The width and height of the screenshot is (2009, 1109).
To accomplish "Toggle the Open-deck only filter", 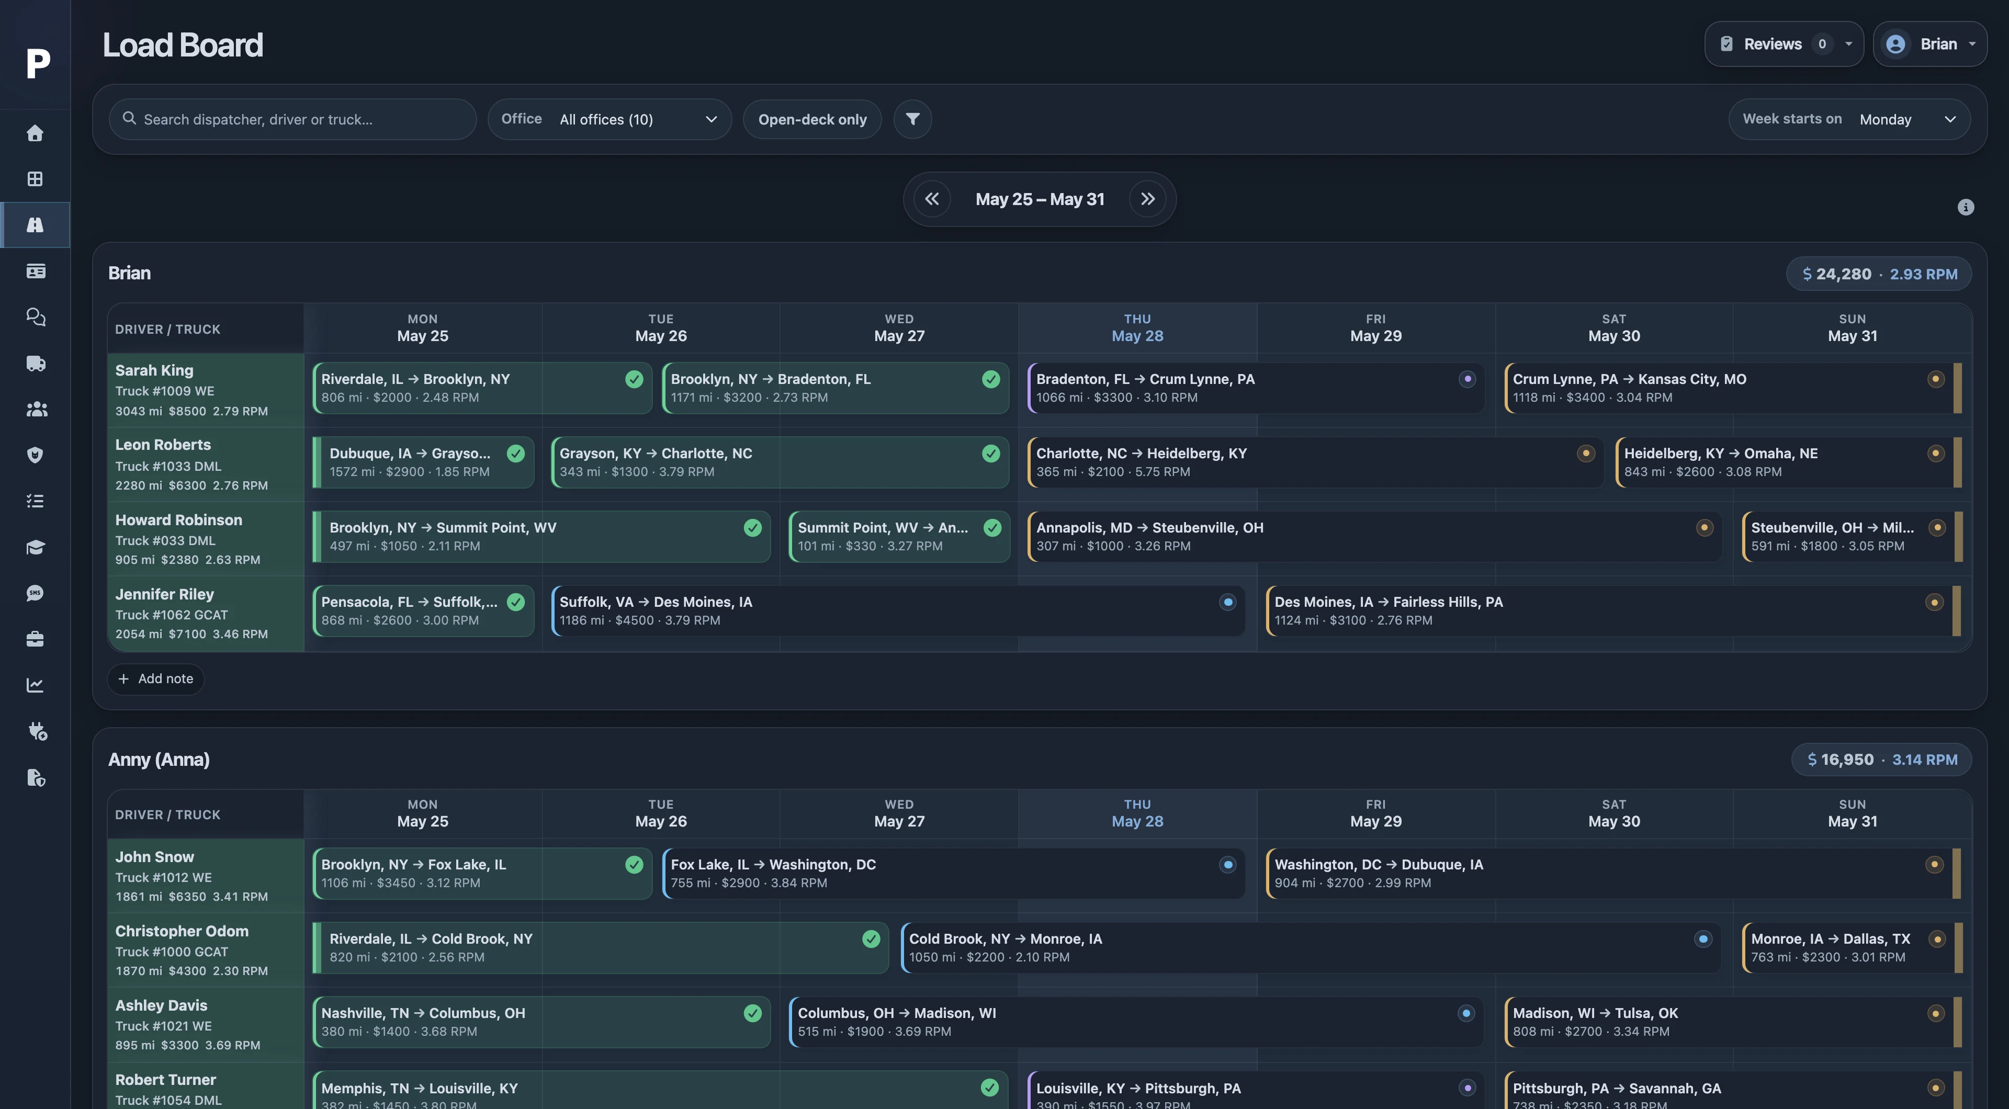I will pos(812,119).
